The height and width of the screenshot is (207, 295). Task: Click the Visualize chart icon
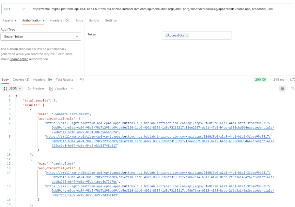tap(51, 89)
